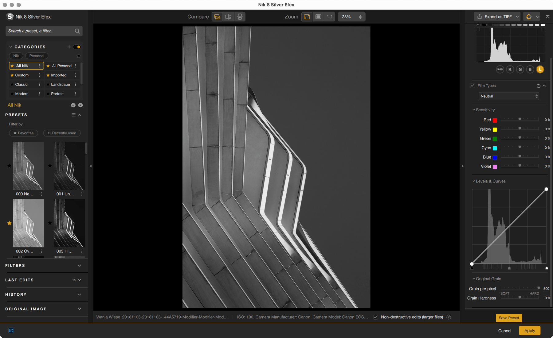Click the Nik Silver Efex logo
Viewport: 553px width, 338px height.
(10, 17)
